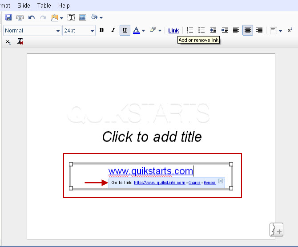The image size is (298, 247).
Task: Click the Redo arrow icon
Action: point(43,18)
